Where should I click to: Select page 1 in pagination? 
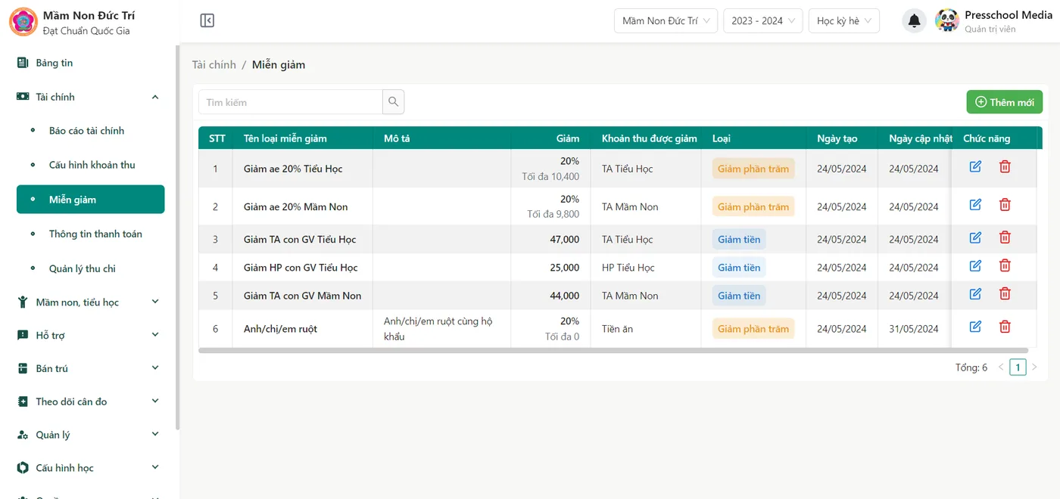(x=1018, y=367)
